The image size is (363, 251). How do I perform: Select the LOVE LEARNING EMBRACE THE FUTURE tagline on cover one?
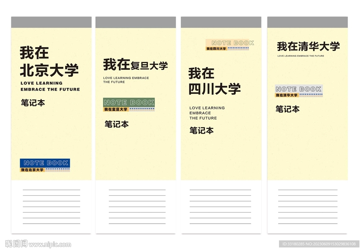click(50, 87)
